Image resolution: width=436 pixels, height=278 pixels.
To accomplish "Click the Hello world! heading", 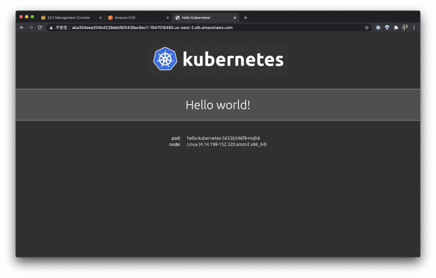I will click(218, 105).
